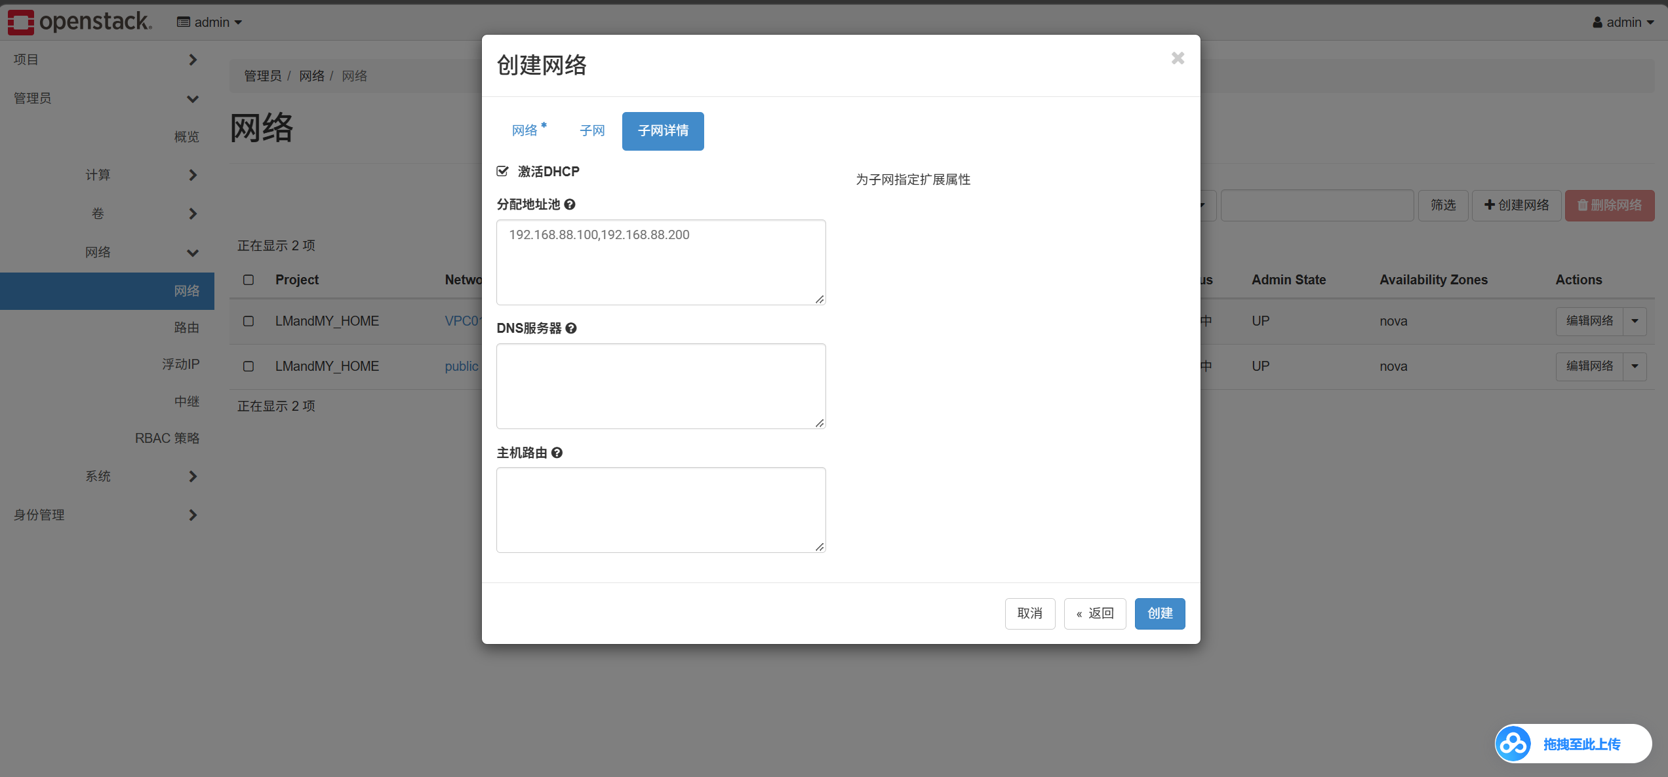
Task: Click 编辑网络 button for VPC01 row
Action: pos(1589,321)
